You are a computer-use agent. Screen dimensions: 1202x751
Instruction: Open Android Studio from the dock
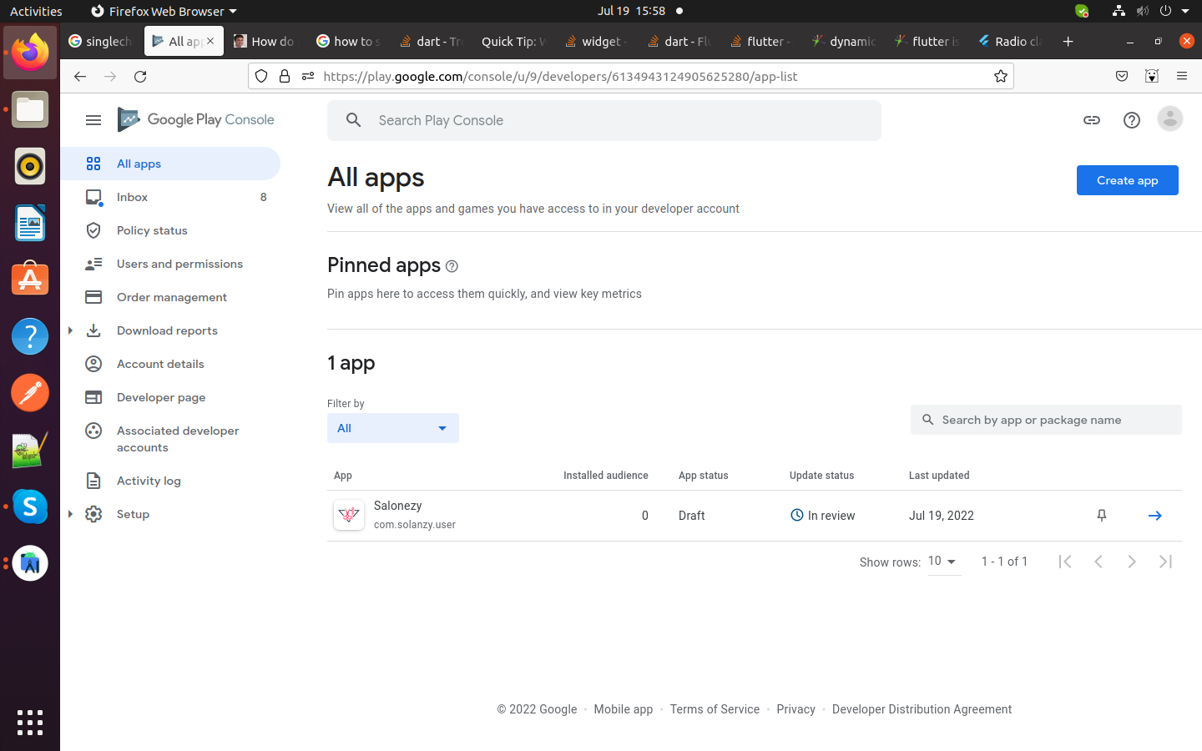(30, 563)
